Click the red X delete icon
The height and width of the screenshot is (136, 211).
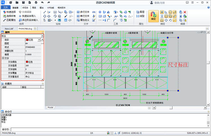pos(185,12)
